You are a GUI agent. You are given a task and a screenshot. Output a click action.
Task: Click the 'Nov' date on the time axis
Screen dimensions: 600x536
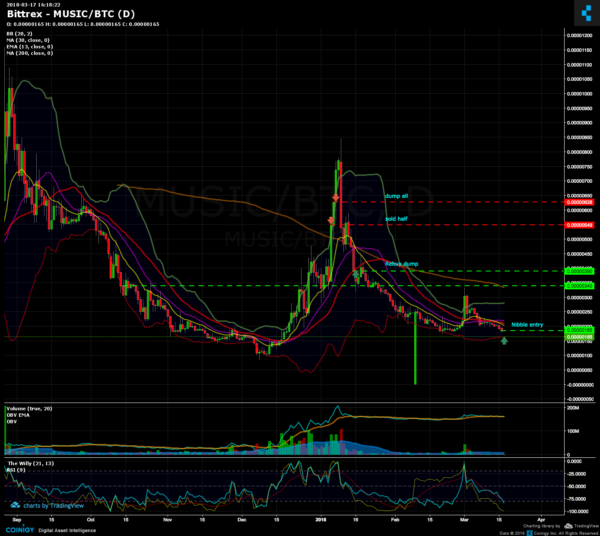tap(168, 520)
